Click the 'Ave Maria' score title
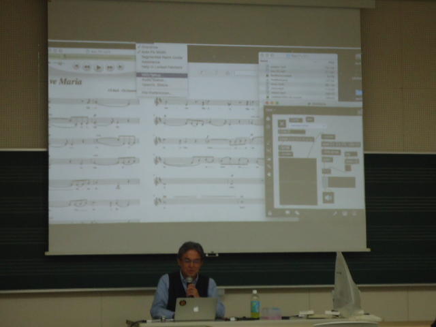 [66, 82]
